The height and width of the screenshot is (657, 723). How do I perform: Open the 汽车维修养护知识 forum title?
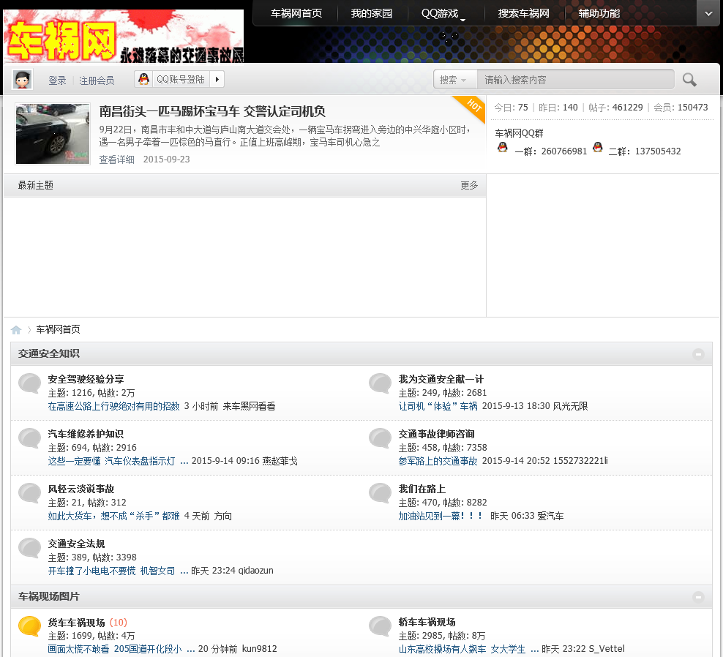click(x=86, y=434)
